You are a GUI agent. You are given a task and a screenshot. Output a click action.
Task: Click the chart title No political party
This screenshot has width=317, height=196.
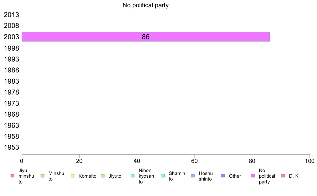146,5
